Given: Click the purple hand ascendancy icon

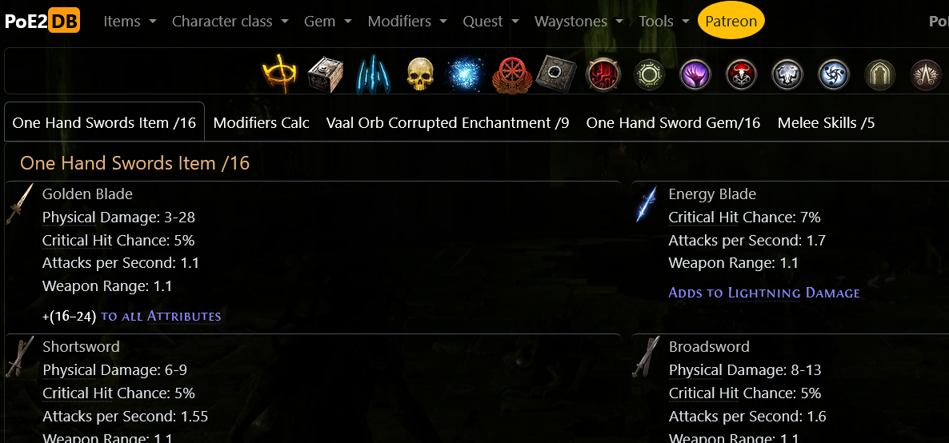Looking at the screenshot, I should point(695,75).
